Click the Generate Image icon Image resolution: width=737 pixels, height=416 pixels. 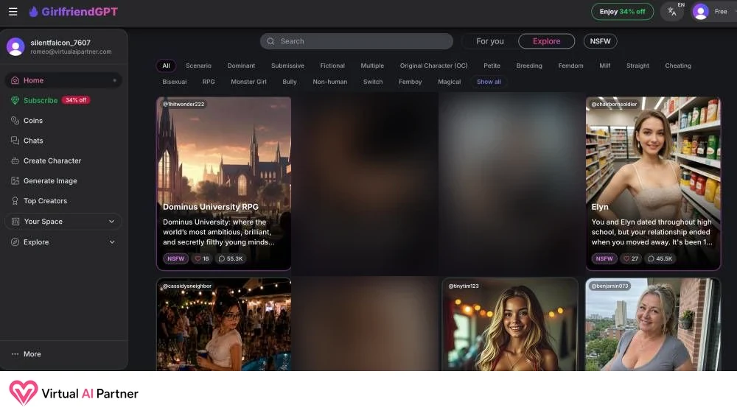click(x=15, y=181)
